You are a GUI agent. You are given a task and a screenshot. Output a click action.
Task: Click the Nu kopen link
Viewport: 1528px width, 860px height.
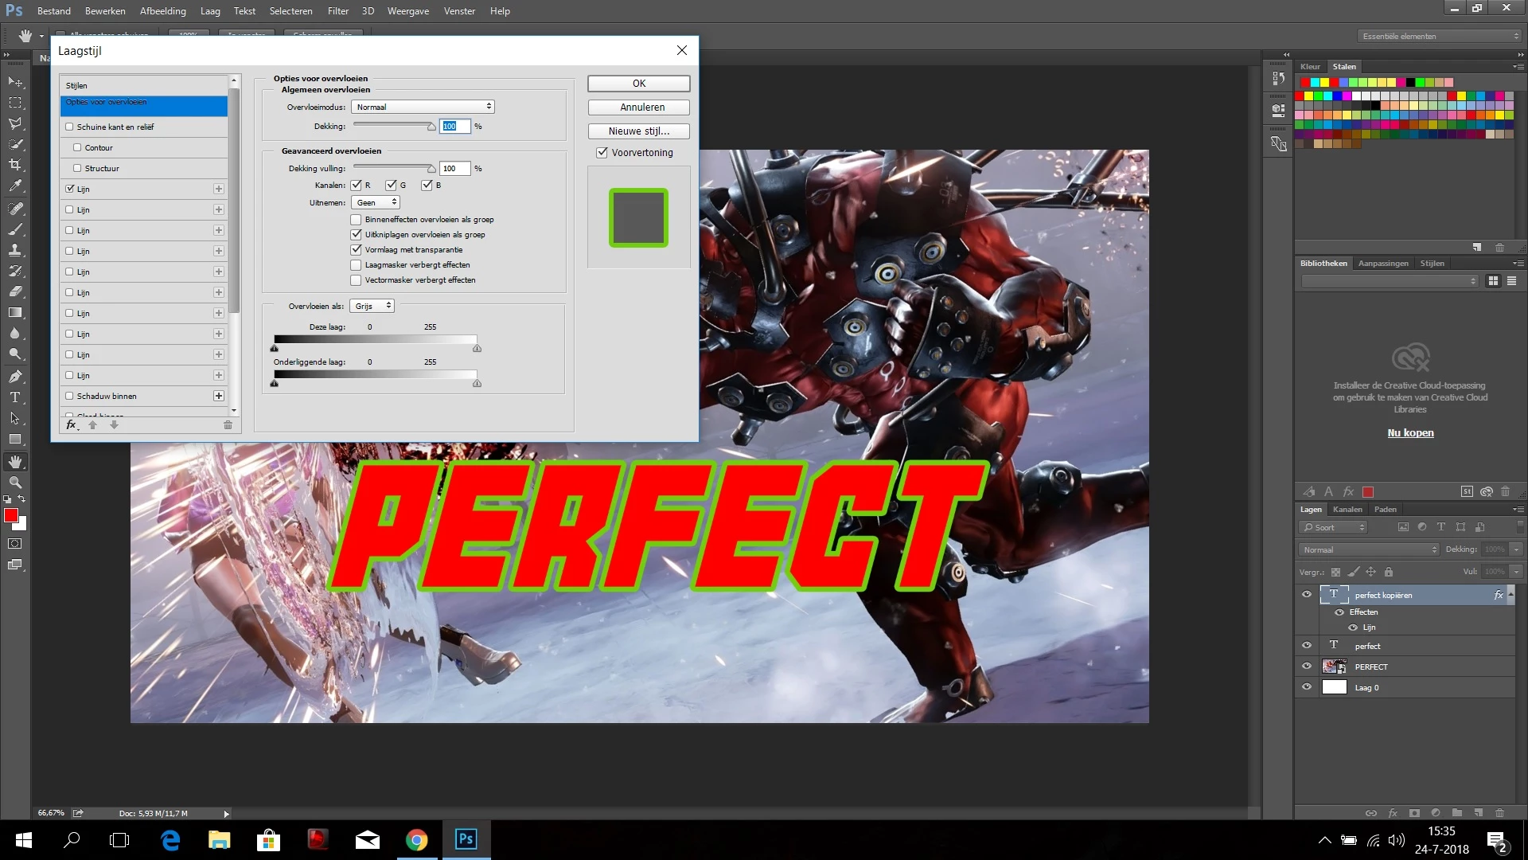[1410, 433]
